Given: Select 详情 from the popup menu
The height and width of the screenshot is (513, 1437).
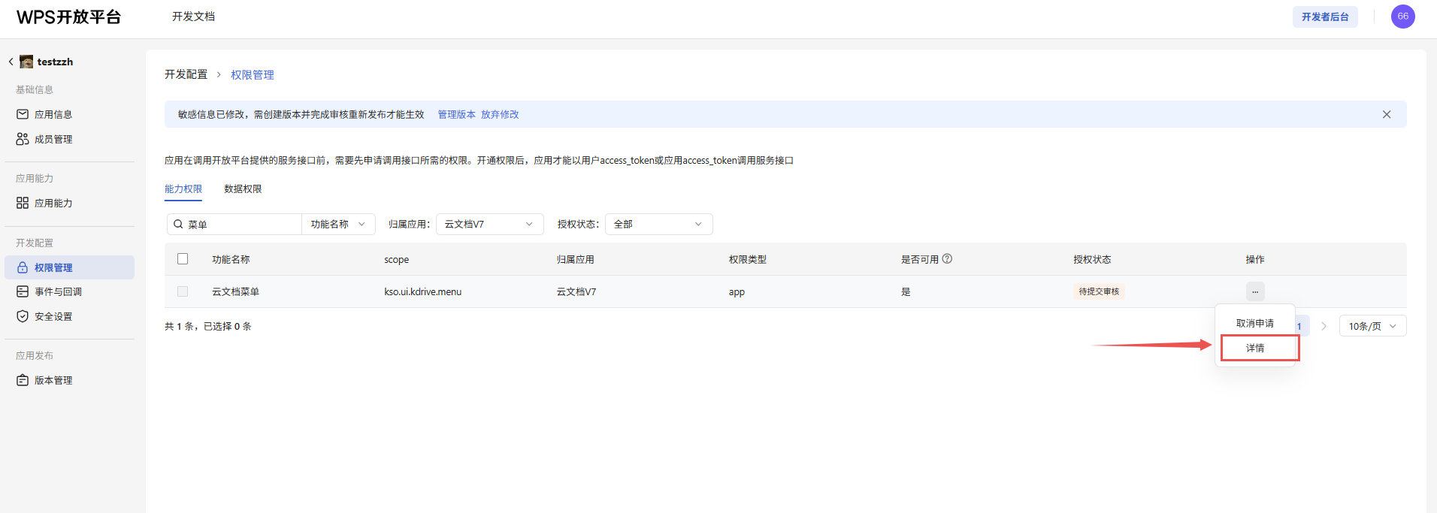Looking at the screenshot, I should pyautogui.click(x=1255, y=348).
